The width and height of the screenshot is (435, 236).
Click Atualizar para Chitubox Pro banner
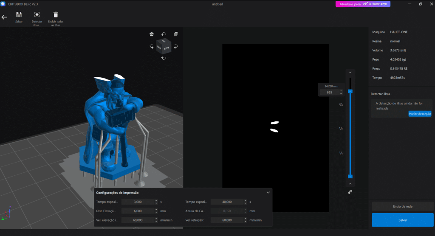363,4
